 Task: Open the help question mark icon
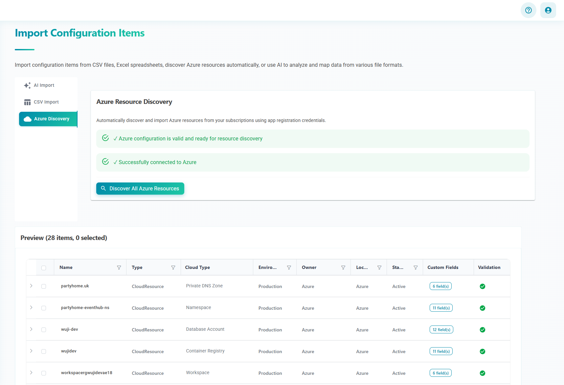[528, 10]
